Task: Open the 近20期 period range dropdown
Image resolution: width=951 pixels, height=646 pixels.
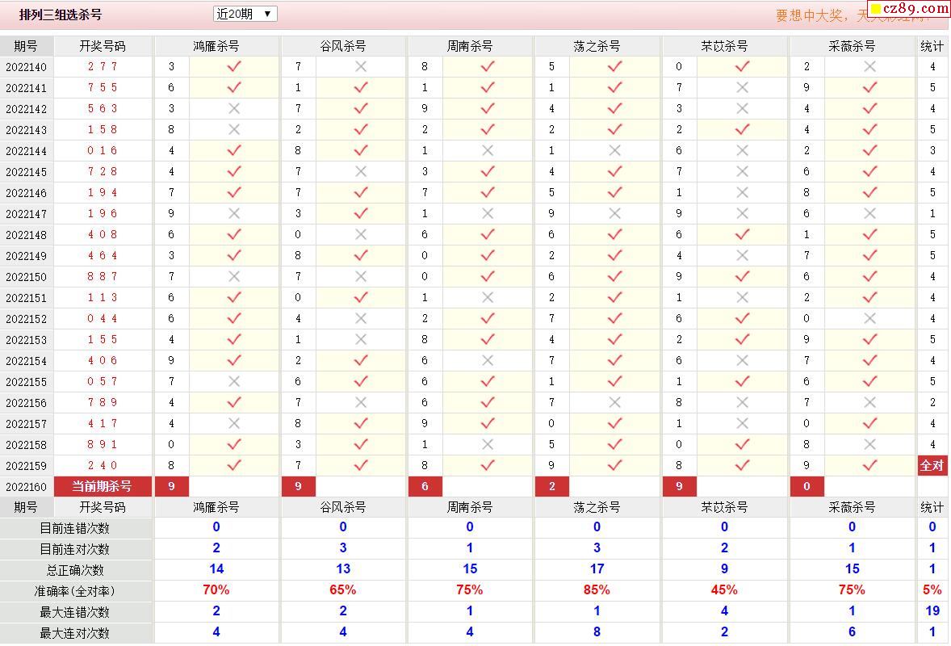Action: (245, 14)
